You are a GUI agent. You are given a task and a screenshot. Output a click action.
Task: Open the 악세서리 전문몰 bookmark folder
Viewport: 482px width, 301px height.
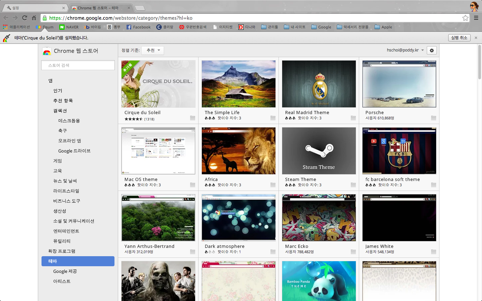tap(353, 27)
